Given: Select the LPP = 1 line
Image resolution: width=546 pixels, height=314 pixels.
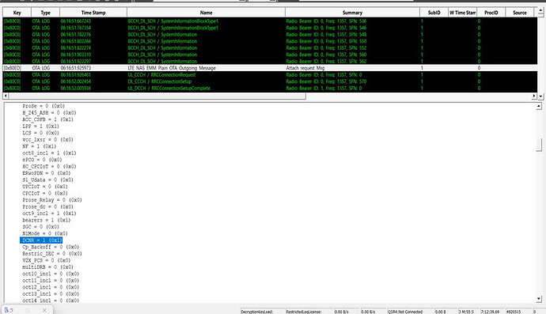Looking at the screenshot, I should pos(40,126).
